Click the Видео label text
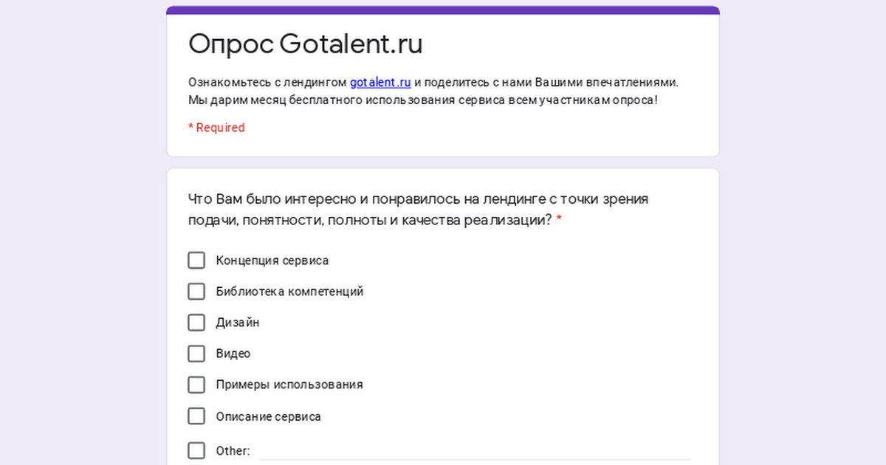886x465 pixels. click(233, 354)
